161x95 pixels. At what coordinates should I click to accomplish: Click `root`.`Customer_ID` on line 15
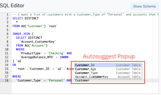33,69
